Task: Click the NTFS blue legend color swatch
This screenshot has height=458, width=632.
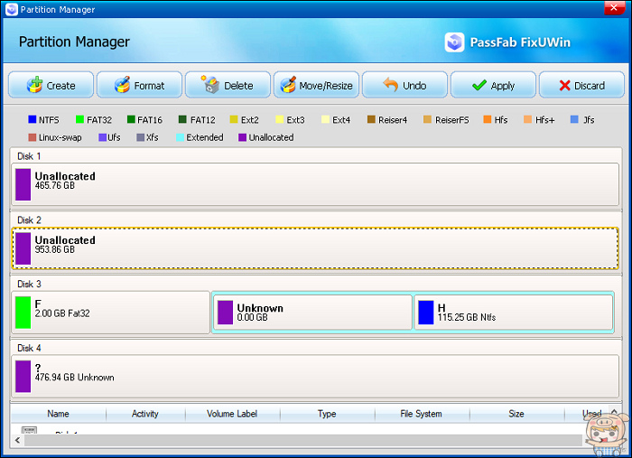Action: [x=32, y=119]
